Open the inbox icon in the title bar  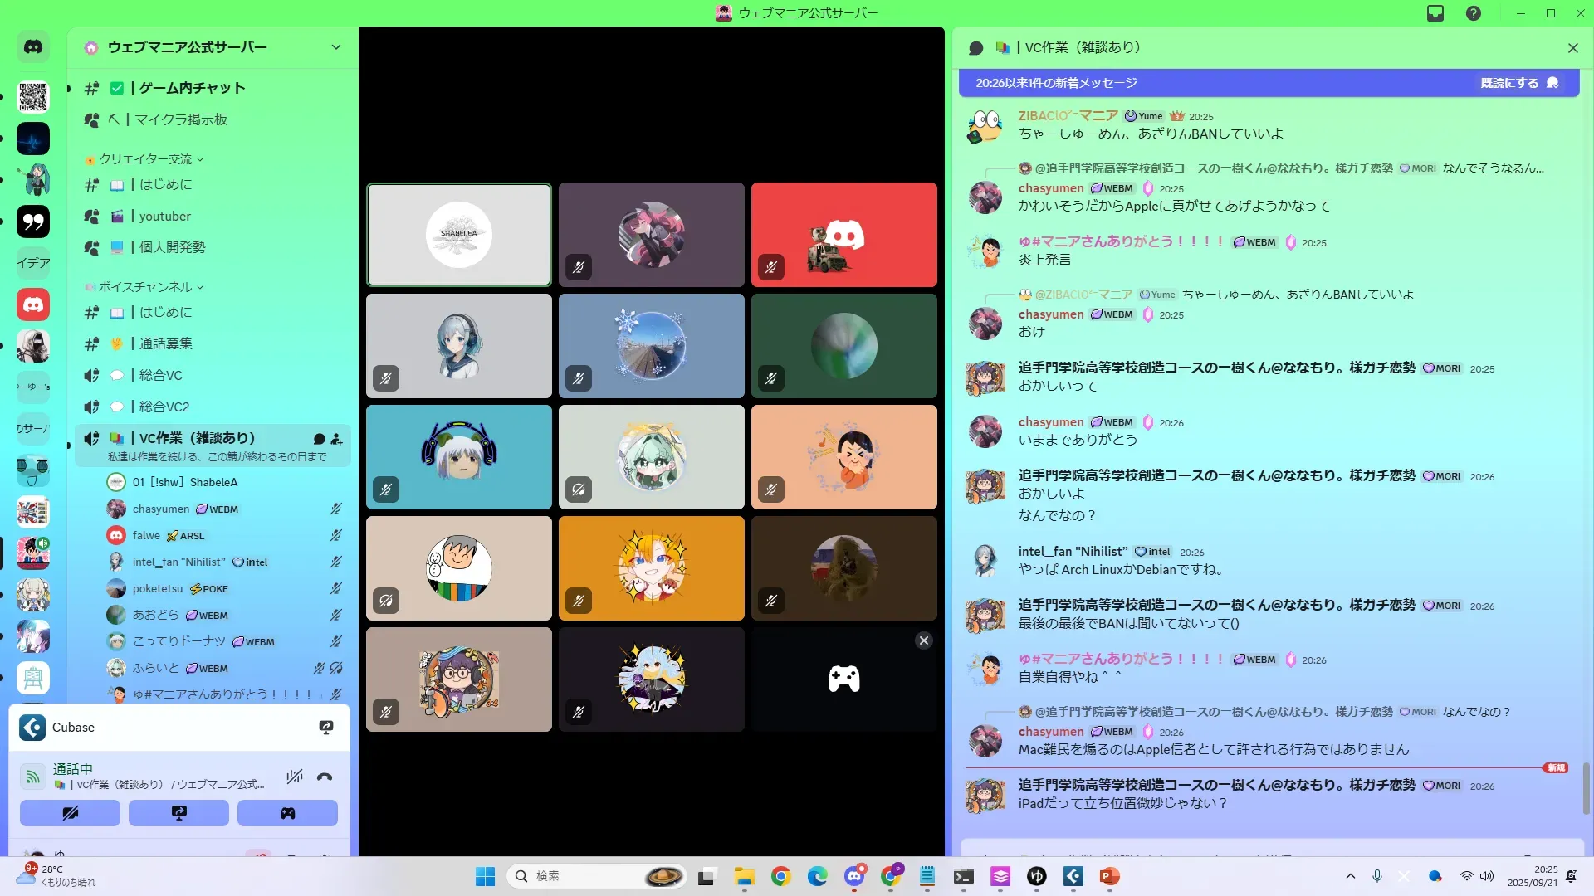click(x=1435, y=13)
